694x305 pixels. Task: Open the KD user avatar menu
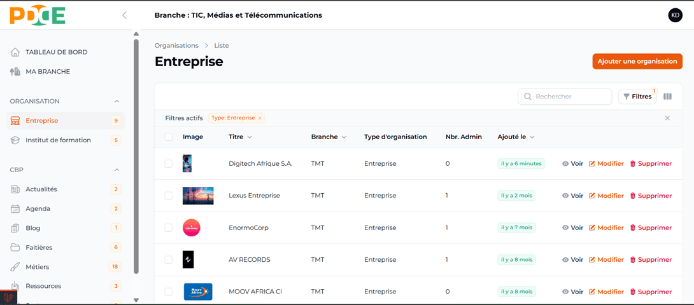coord(675,15)
